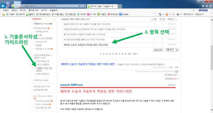This screenshot has height=113, width=213.
Task: Open the 도구(T) menu
Action: point(44,10)
